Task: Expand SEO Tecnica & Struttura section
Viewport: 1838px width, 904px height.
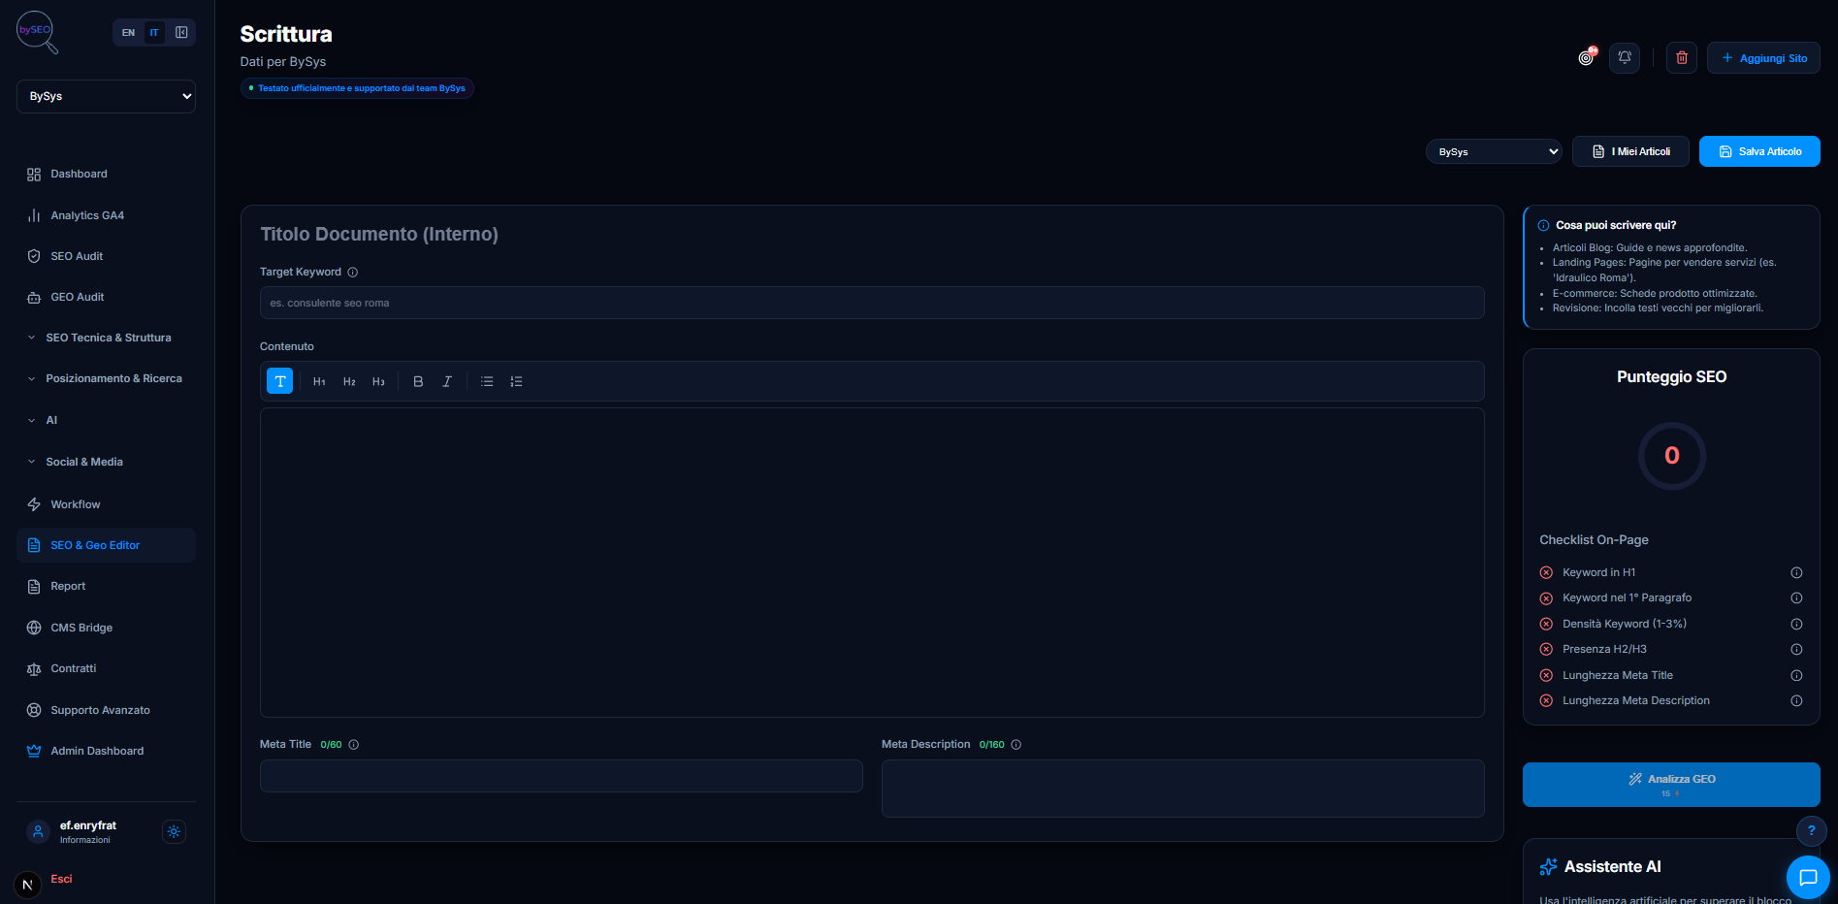Action: pos(106,338)
